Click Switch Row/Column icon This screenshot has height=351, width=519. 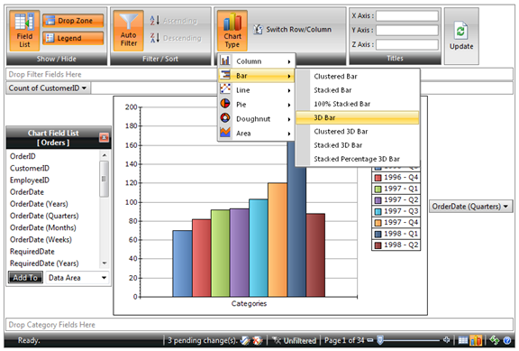(x=258, y=30)
